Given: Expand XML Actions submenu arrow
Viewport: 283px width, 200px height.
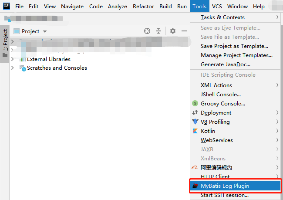Looking at the screenshot, I should 277,85.
